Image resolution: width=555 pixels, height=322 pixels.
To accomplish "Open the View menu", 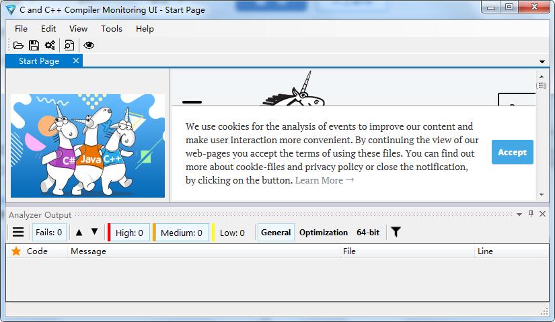I will [x=78, y=29].
